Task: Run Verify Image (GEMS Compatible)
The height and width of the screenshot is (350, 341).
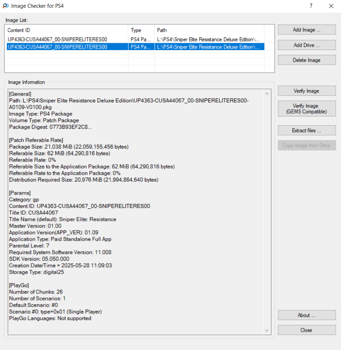Action: [307, 109]
